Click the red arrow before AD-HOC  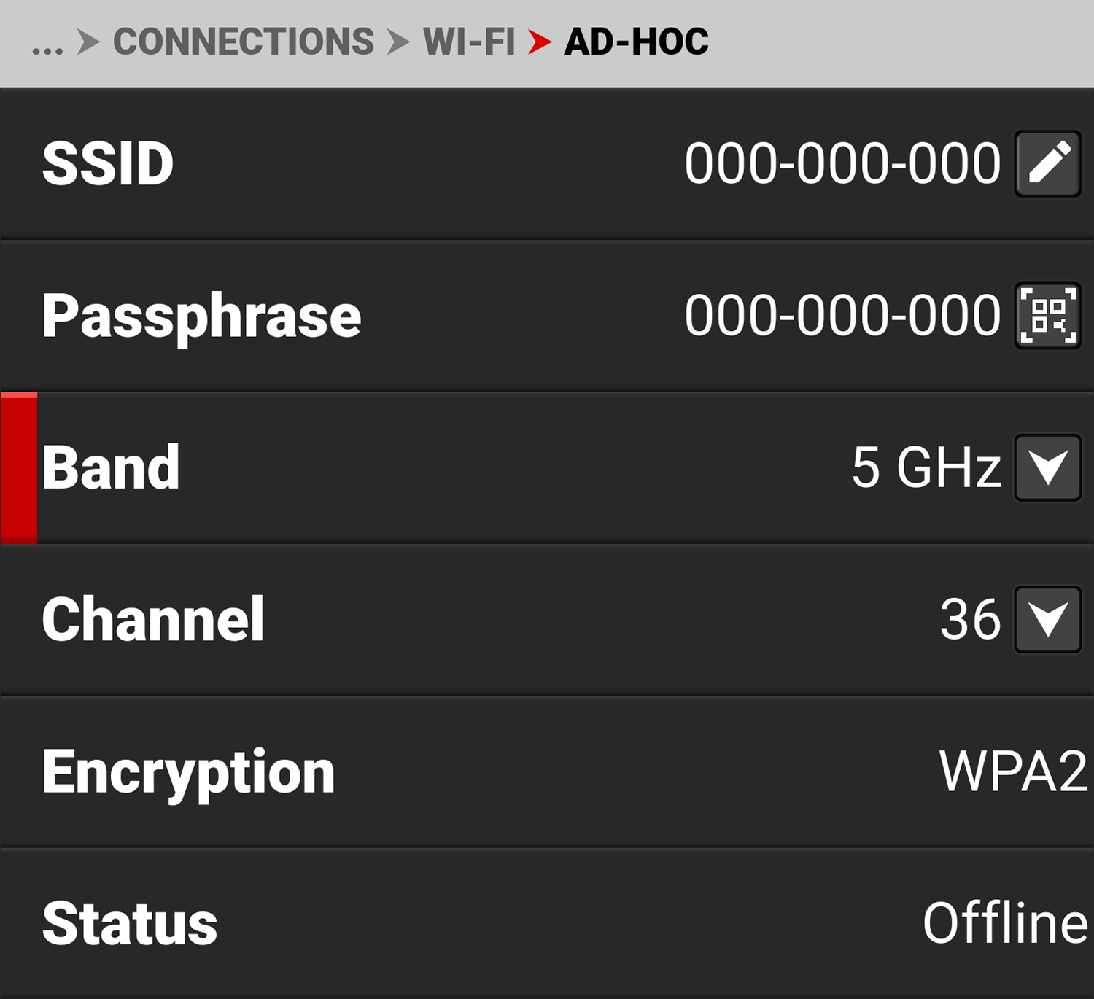pos(540,42)
